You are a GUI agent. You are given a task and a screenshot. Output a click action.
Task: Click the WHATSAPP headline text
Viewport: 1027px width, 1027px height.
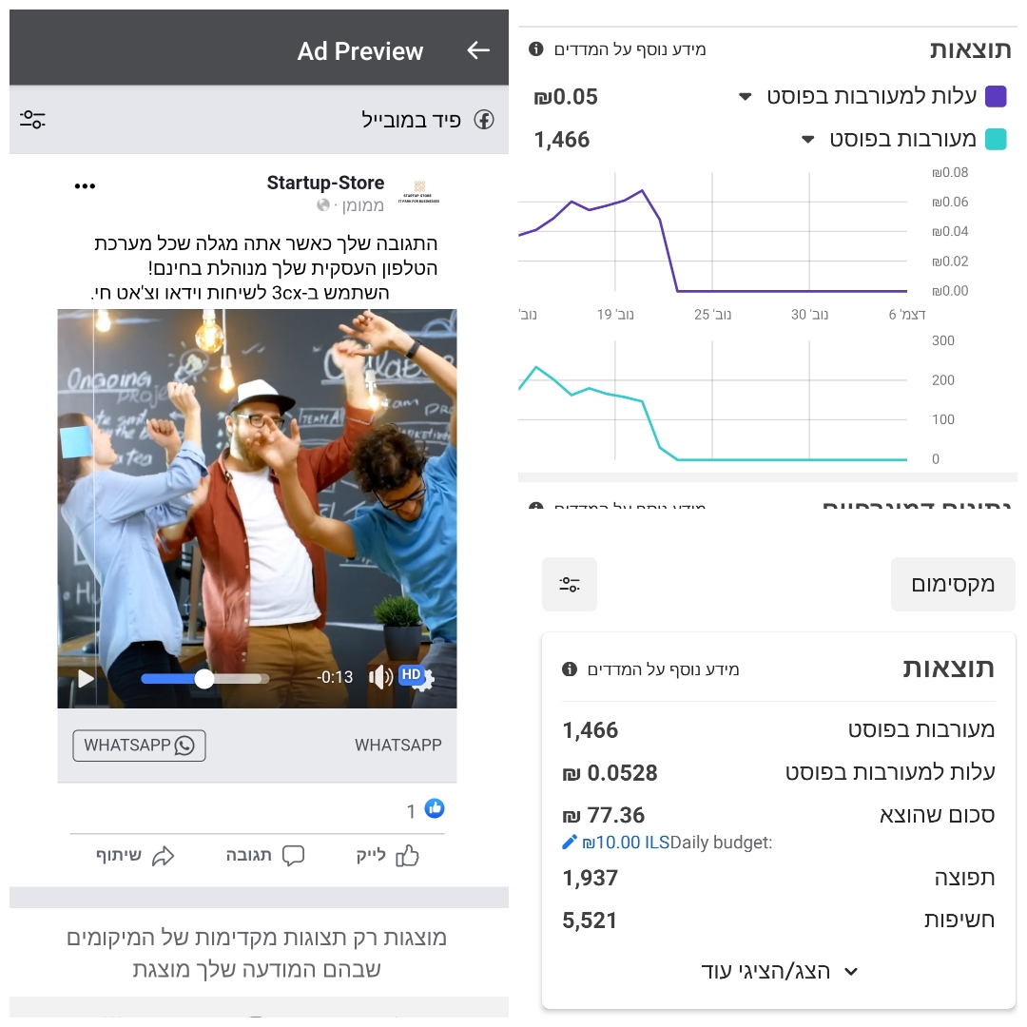[x=398, y=746]
